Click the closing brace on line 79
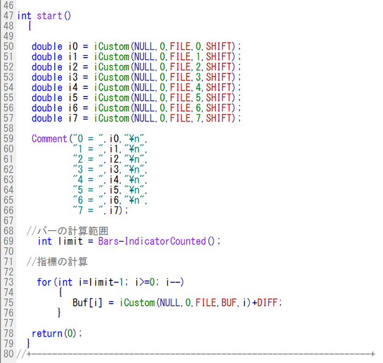This screenshot has height=363, width=383. click(29, 344)
